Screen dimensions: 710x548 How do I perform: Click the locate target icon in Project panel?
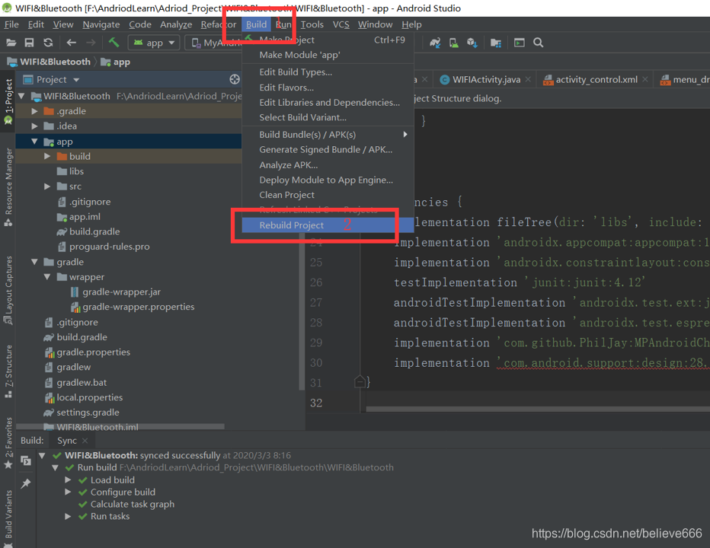(235, 79)
